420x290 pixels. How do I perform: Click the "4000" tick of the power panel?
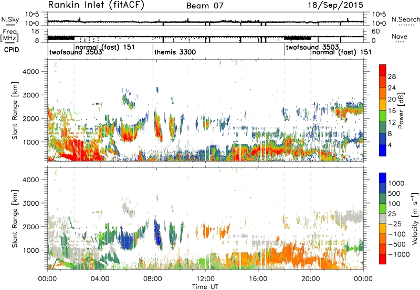point(31,72)
